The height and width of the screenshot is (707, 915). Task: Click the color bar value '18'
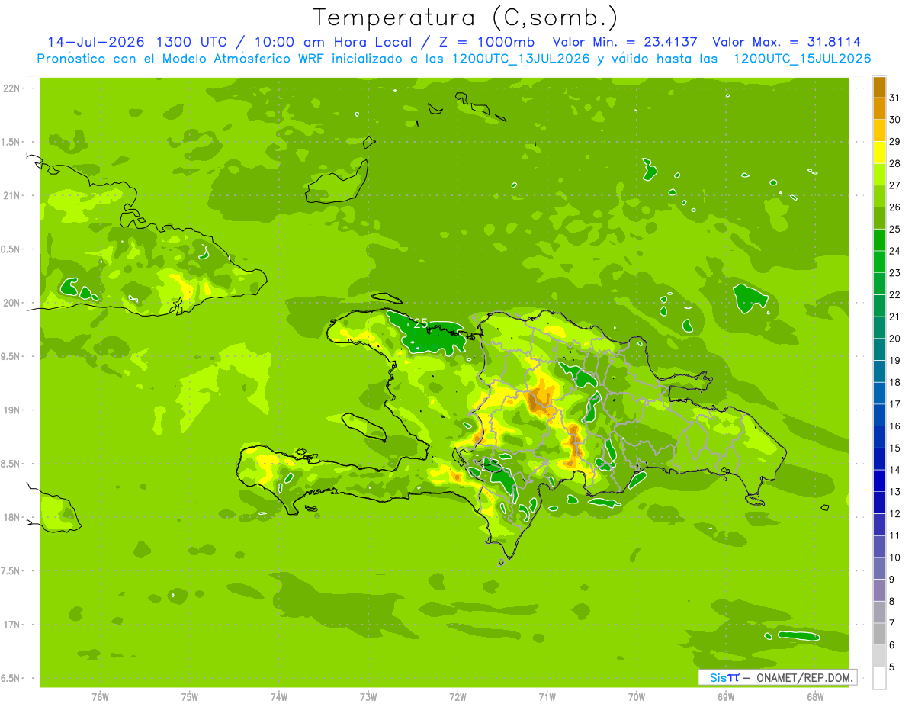pyautogui.click(x=895, y=382)
